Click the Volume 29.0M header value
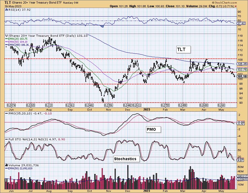 [196, 6]
